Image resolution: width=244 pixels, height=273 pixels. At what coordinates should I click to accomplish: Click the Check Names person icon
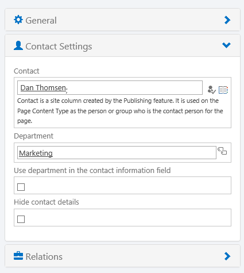click(x=211, y=90)
